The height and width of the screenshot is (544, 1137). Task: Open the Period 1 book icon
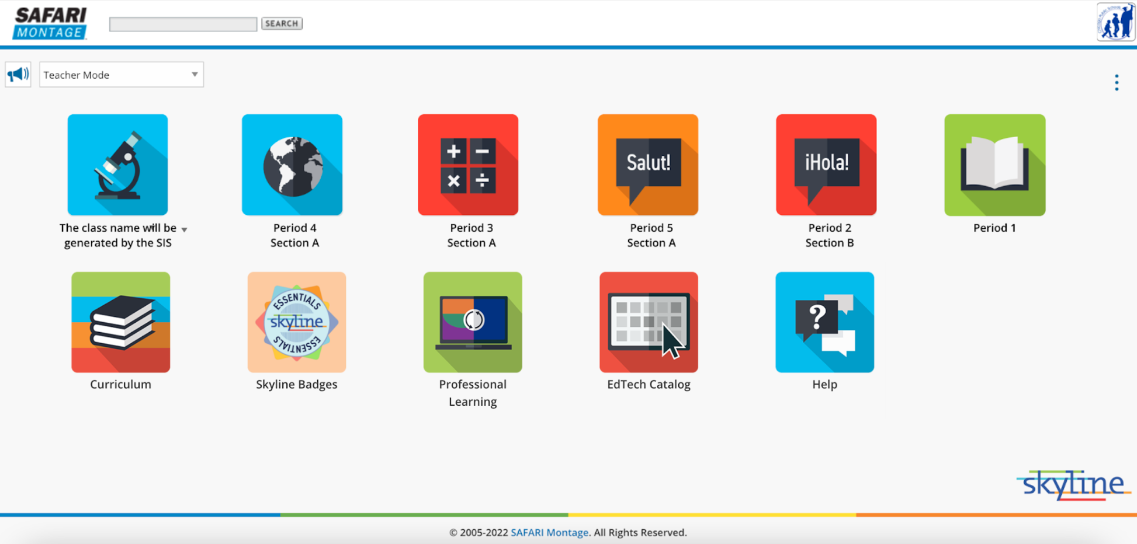(994, 165)
